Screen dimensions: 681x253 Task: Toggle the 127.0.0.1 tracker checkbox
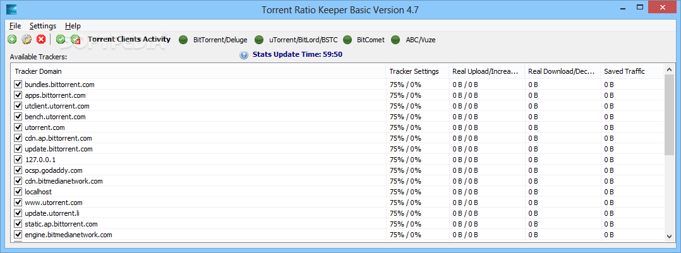point(18,159)
